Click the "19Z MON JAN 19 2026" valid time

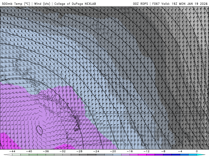point(190,4)
